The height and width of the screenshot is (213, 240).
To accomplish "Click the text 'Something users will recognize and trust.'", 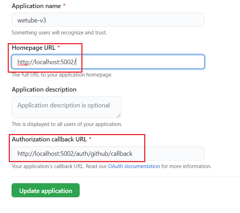I will (59, 33).
